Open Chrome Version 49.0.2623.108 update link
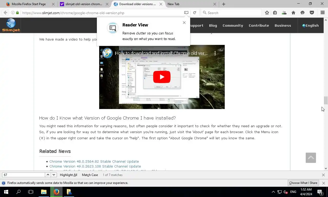This screenshot has height=197, width=328. click(95, 166)
